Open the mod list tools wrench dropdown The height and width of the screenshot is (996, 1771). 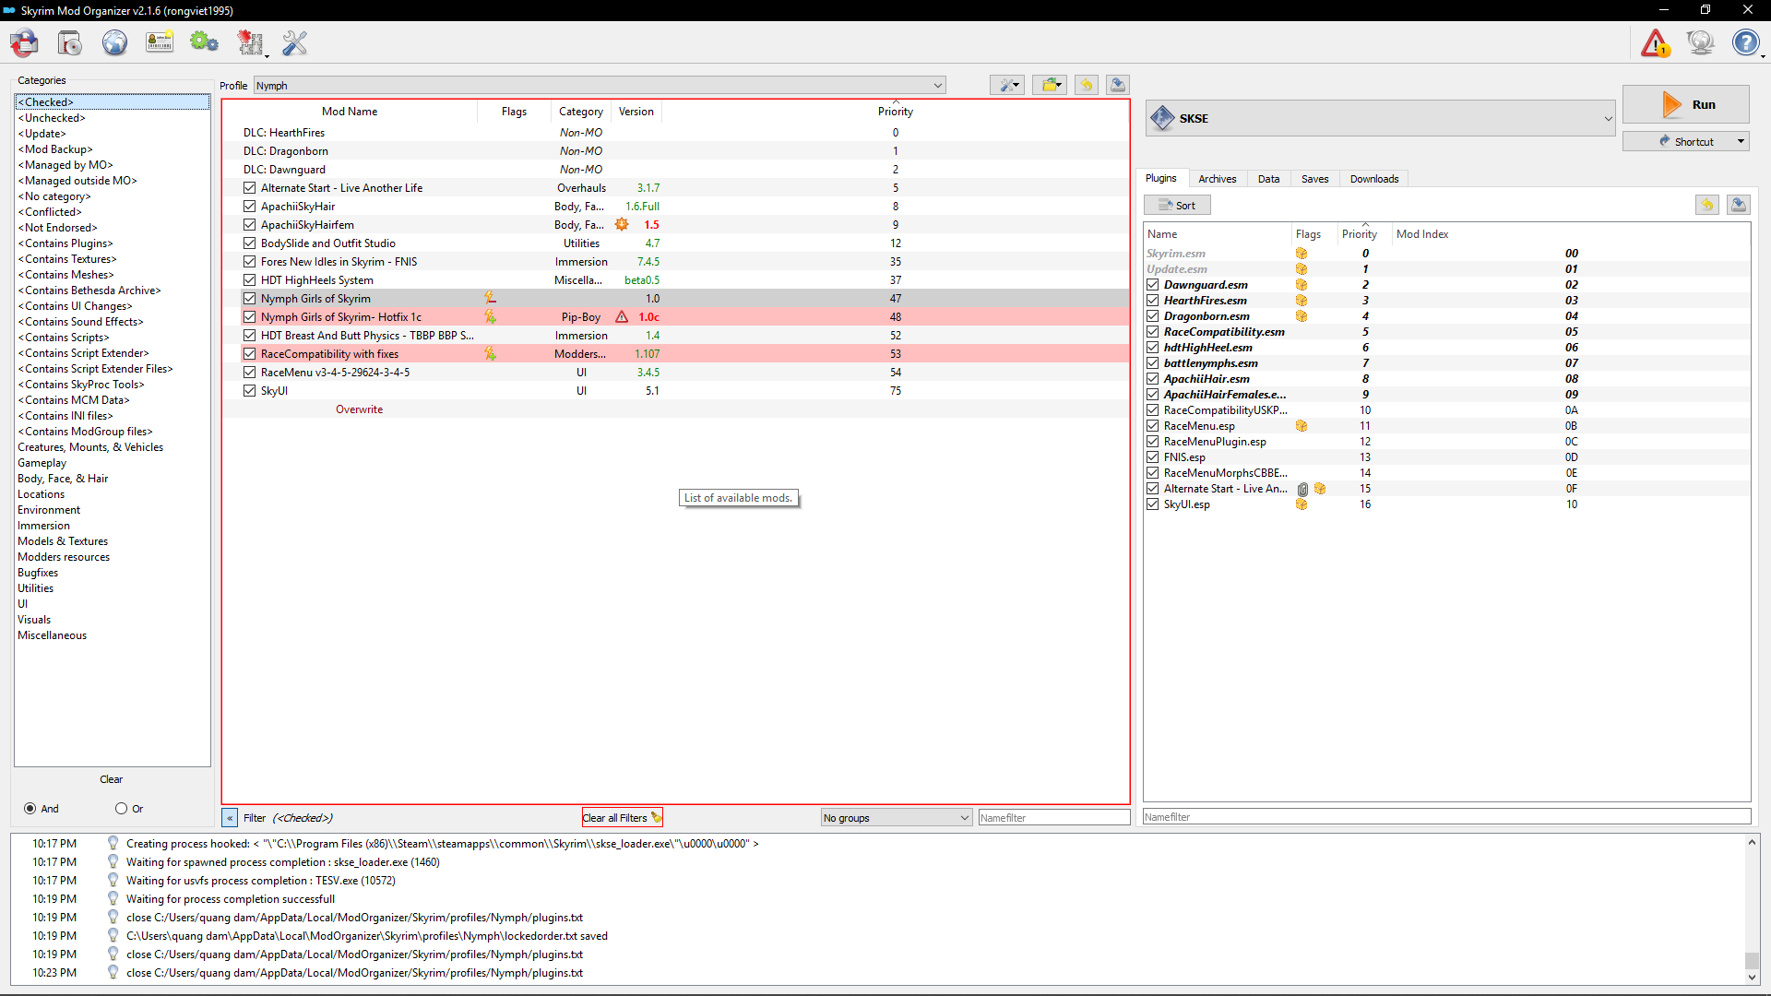tap(1007, 85)
